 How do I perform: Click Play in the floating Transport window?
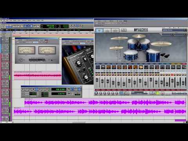[36, 89]
